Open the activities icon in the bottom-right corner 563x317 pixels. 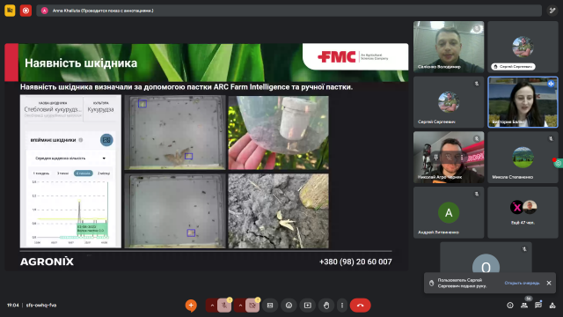(552, 306)
